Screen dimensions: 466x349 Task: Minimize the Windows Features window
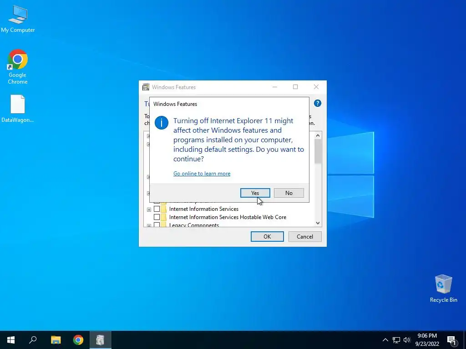[x=274, y=87]
